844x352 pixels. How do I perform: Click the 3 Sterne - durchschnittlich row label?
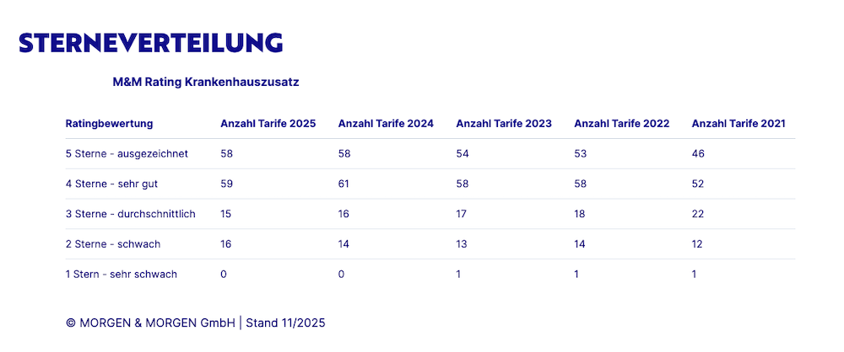click(130, 214)
